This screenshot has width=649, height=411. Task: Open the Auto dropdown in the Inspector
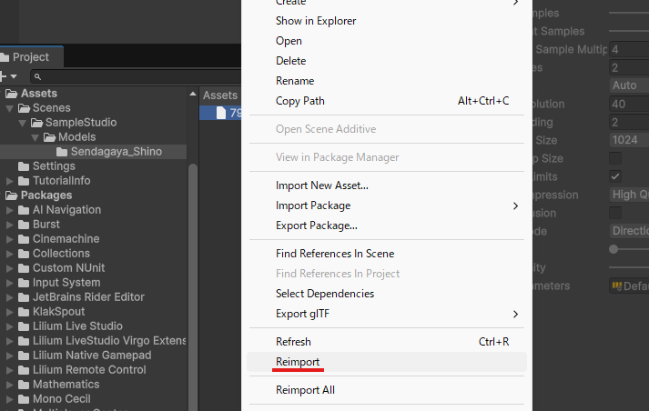629,85
